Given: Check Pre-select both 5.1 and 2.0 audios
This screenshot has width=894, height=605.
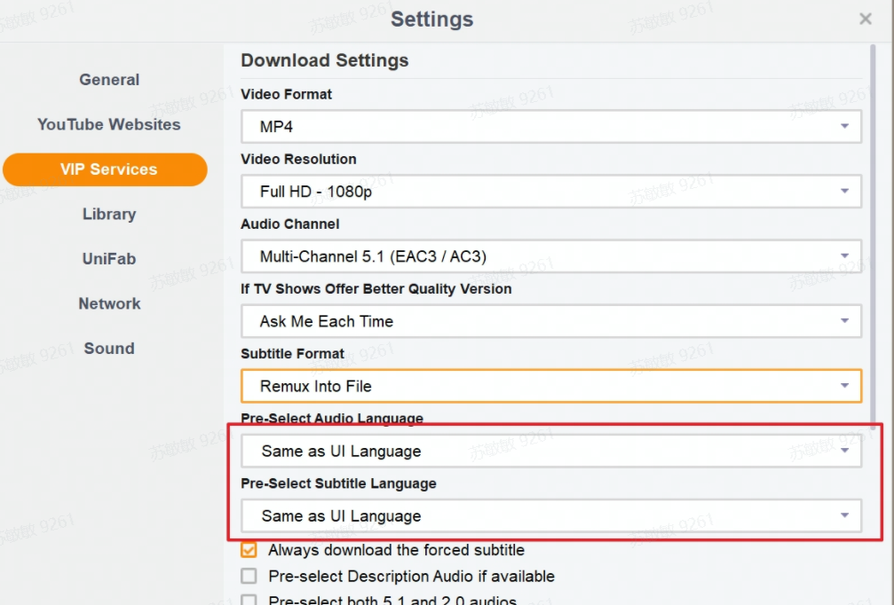Looking at the screenshot, I should (249, 601).
